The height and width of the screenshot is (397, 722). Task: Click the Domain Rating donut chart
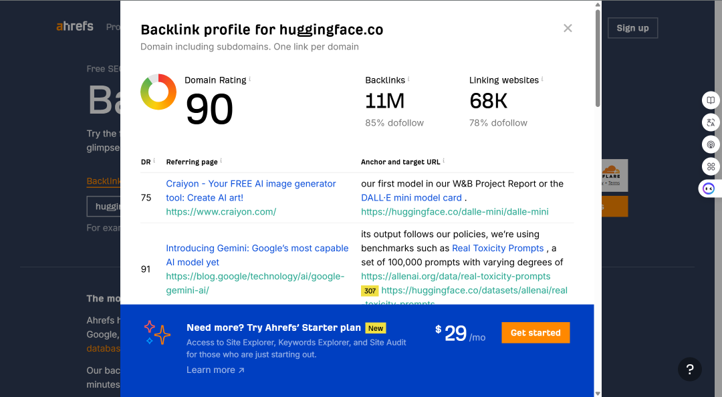(x=158, y=92)
